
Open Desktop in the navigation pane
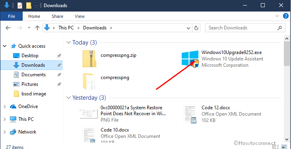(x=30, y=56)
